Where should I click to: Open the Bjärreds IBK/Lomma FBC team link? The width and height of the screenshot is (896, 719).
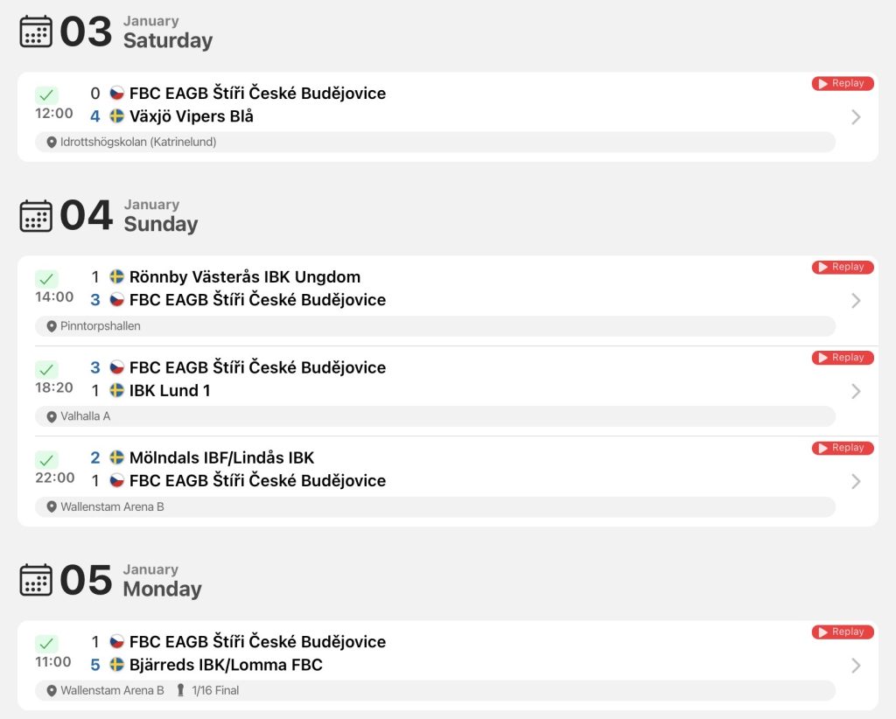tap(226, 665)
